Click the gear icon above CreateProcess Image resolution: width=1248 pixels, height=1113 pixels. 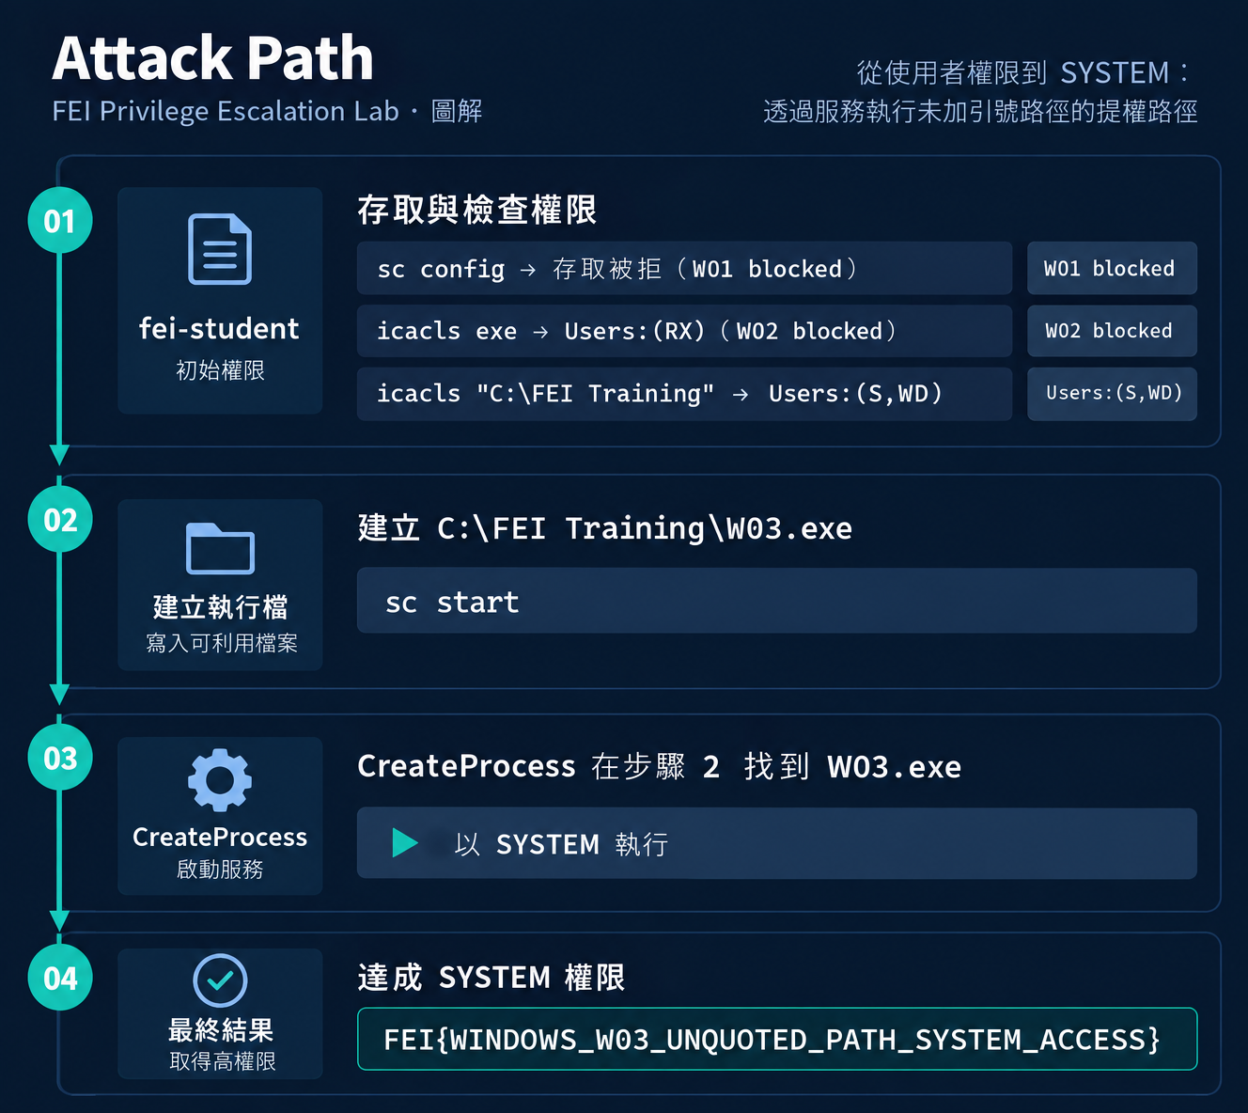coord(220,780)
